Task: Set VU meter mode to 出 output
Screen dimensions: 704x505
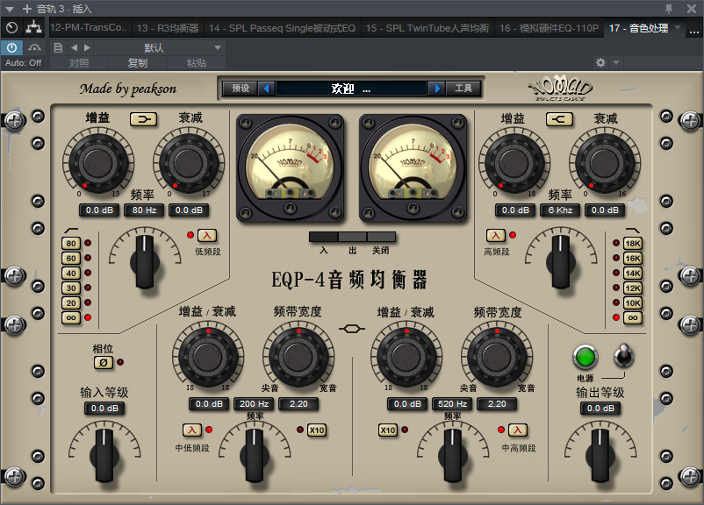Action: [x=353, y=238]
